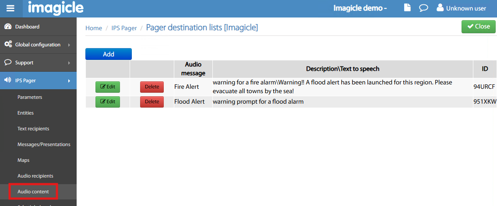Image resolution: width=497 pixels, height=206 pixels.
Task: Collapse the IPS Pager submenu arrow
Action: pos(69,80)
